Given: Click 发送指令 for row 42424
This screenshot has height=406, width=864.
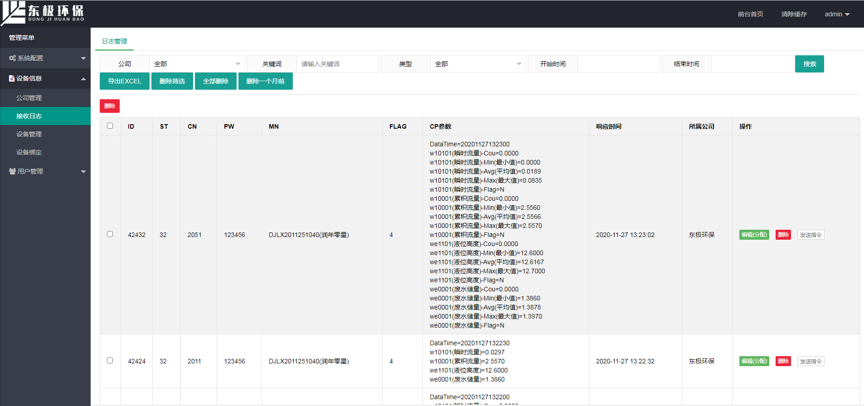Looking at the screenshot, I should 811,361.
